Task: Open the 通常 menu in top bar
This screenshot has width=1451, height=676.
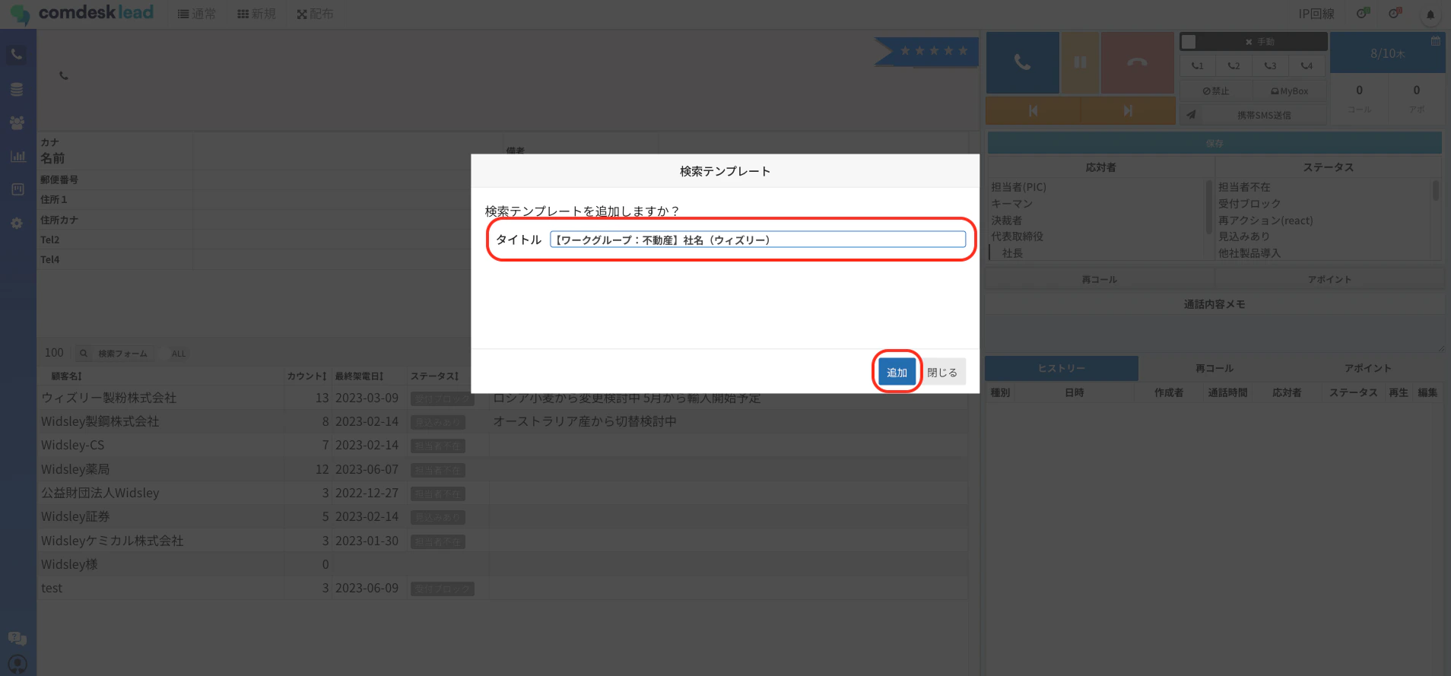Action: 197,14
